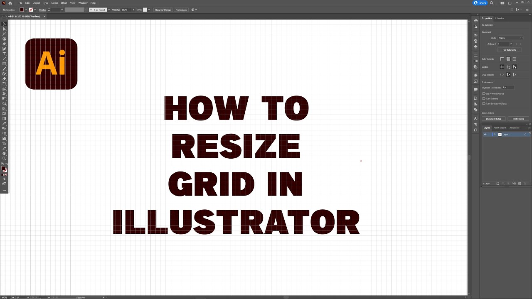Open Character panel icon in dock
This screenshot has width=532, height=299.
click(475, 118)
